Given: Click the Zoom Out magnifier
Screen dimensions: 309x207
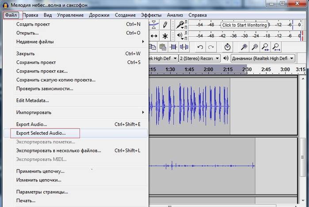Looking at the screenshot, I should (x=255, y=47).
